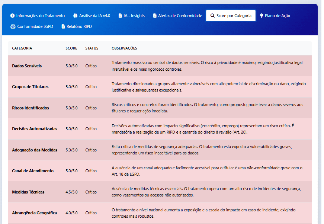Click the document icon beside Alertas de Conformidade
324x224 pixels.
(155, 16)
